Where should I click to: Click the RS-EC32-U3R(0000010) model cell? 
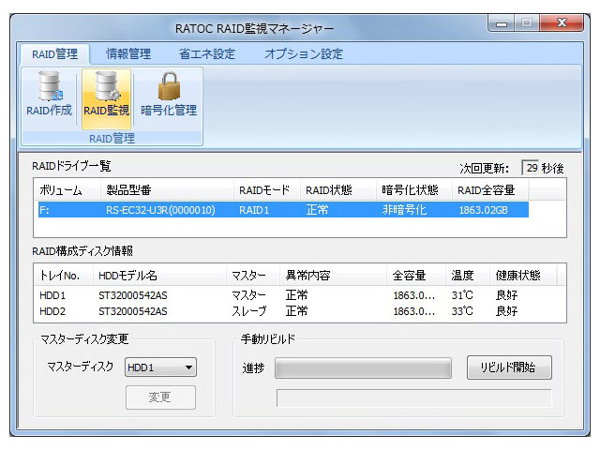pyautogui.click(x=160, y=210)
